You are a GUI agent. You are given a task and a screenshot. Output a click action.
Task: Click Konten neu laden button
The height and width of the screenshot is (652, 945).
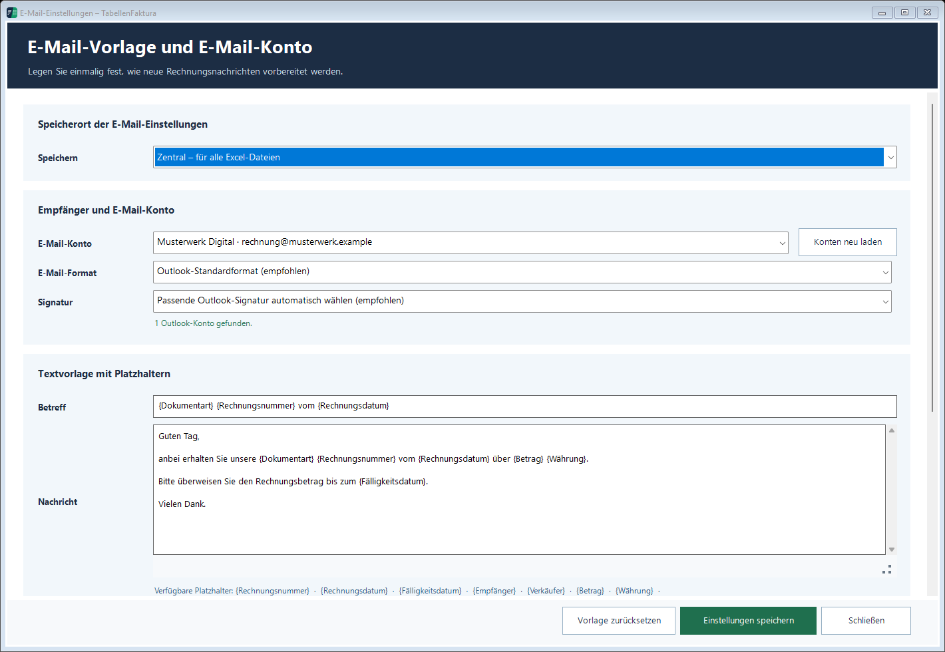[848, 242]
